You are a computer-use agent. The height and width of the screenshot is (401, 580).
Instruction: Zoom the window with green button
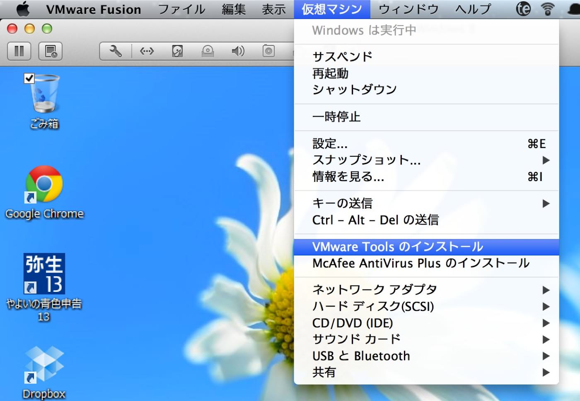click(47, 29)
